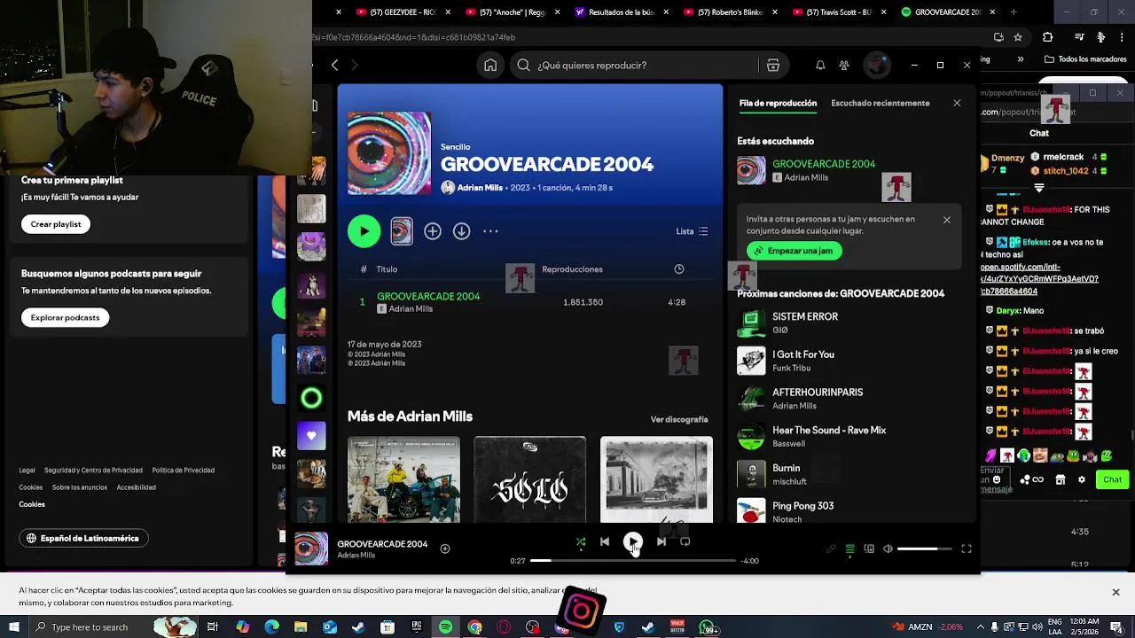Select I Got It For You in queue
Screen dimensions: 1135x638
(x=849, y=361)
